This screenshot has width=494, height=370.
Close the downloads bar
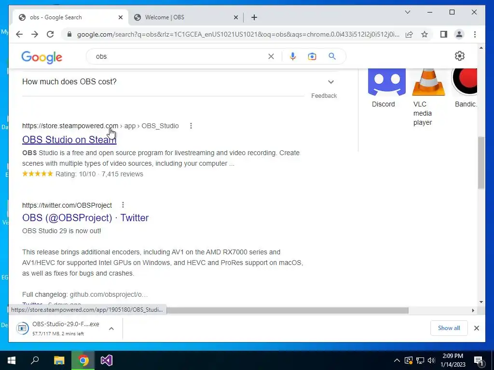(x=476, y=328)
